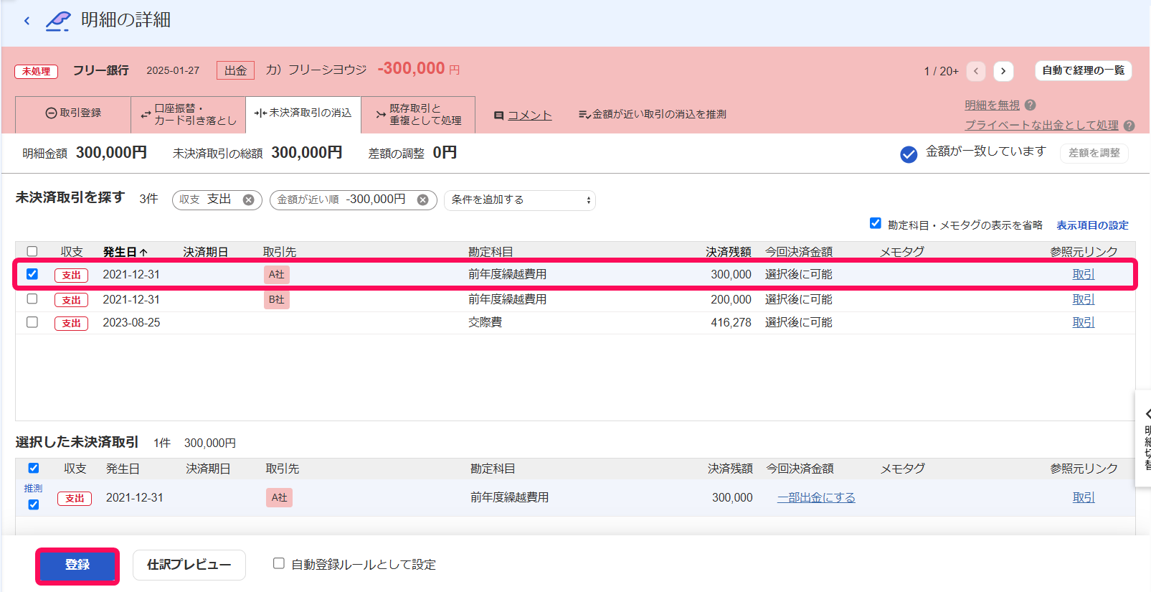Expand the side panel chevron at right edge
The height and width of the screenshot is (592, 1151).
pos(1147,414)
